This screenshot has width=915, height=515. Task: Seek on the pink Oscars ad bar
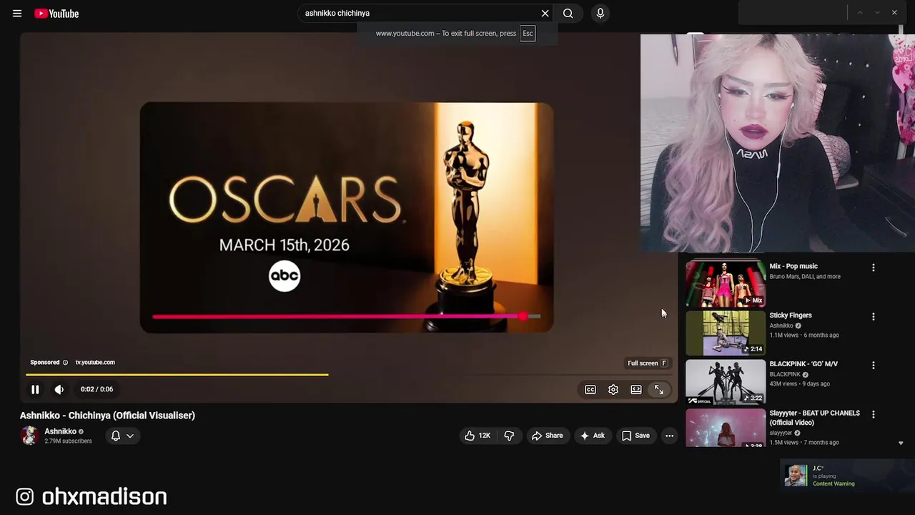point(346,316)
